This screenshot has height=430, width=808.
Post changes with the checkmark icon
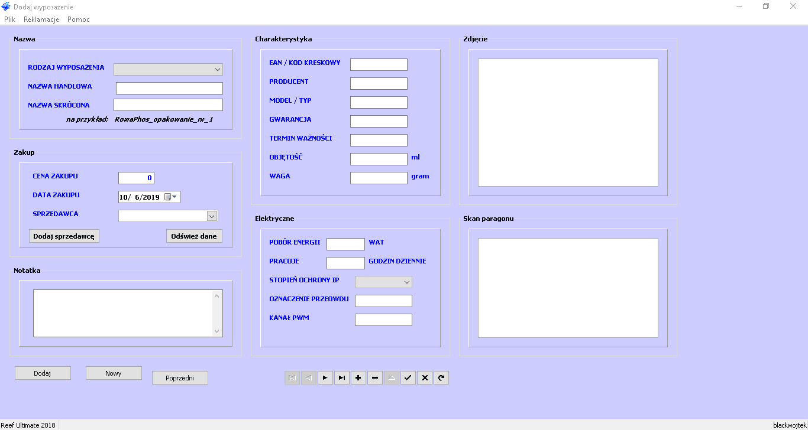pyautogui.click(x=408, y=377)
